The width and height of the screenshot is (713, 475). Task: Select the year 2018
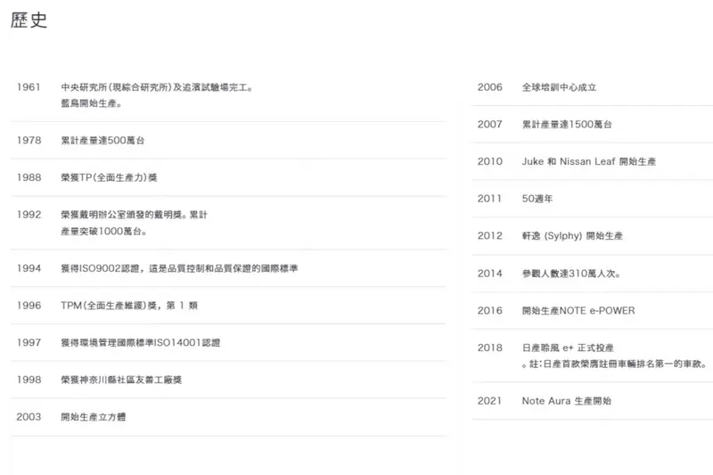pyautogui.click(x=489, y=348)
